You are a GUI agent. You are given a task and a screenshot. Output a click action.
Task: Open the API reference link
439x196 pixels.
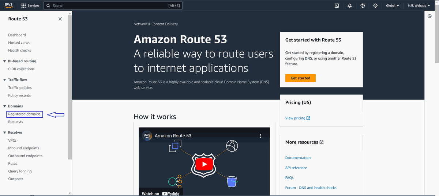pyautogui.click(x=296, y=168)
